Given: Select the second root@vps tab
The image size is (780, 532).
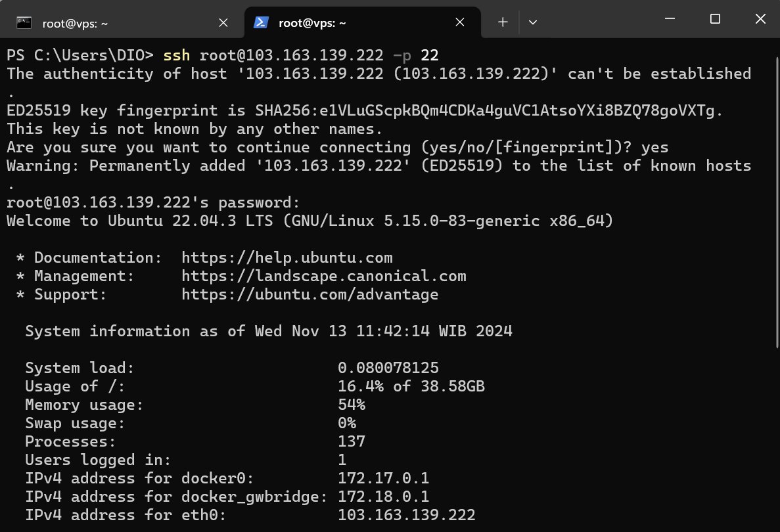Looking at the screenshot, I should pyautogui.click(x=312, y=23).
